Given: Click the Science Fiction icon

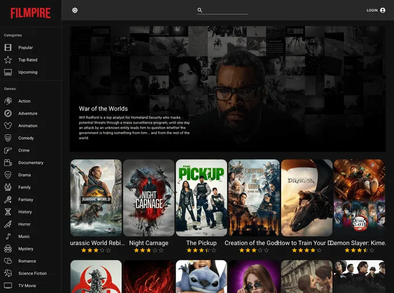Looking at the screenshot, I should click(x=8, y=273).
